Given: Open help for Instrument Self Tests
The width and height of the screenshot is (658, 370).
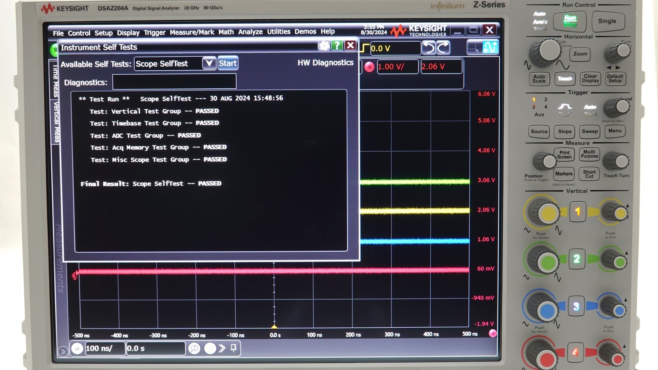Looking at the screenshot, I should click(x=337, y=45).
